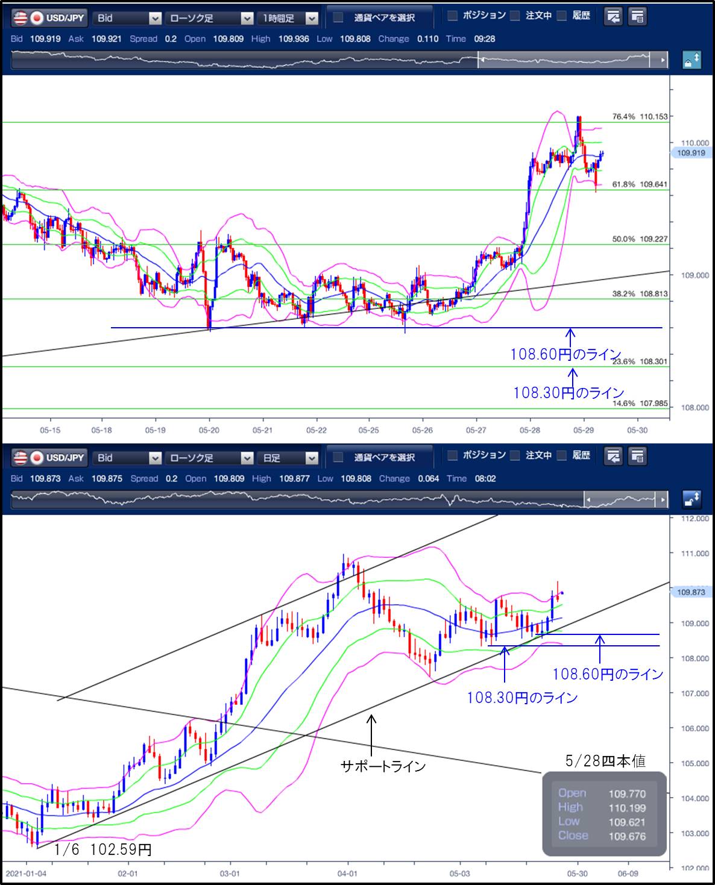Check the 通貨ペアを選択 box in top chart
Image resolution: width=715 pixels, height=885 pixels.
pyautogui.click(x=339, y=17)
